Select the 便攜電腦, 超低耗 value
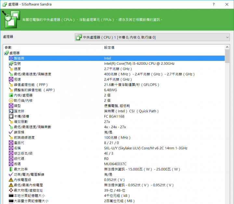The width and height of the screenshot is (234, 204). click(117, 106)
